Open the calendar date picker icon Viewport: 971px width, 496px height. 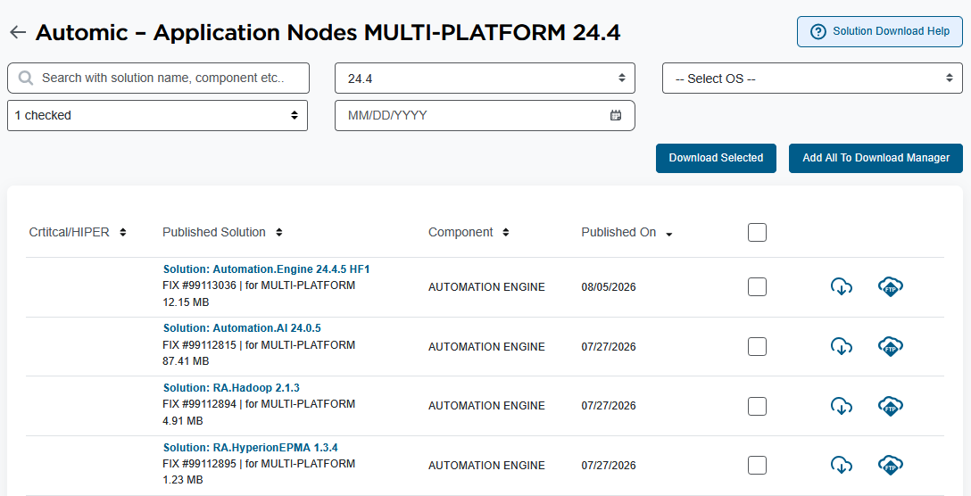[x=616, y=115]
